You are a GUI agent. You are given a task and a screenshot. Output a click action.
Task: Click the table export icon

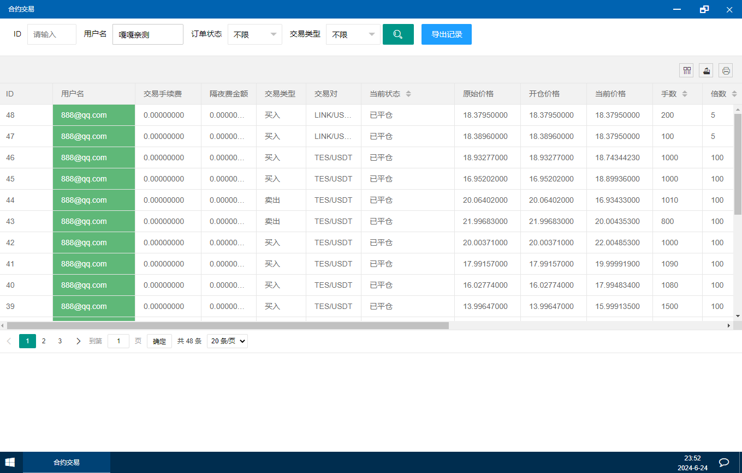(707, 70)
